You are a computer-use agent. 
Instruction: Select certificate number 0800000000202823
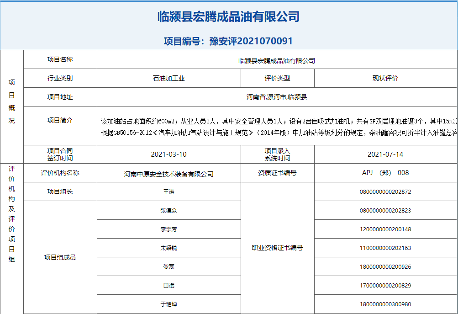[385, 211]
